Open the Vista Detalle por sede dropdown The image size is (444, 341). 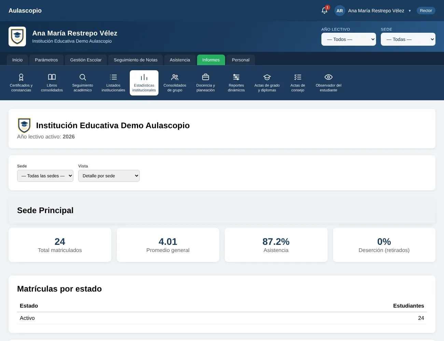click(109, 176)
